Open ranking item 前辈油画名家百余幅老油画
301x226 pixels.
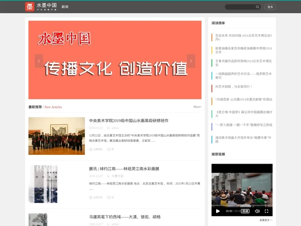coord(243,50)
